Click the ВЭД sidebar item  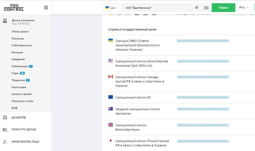click(x=14, y=108)
